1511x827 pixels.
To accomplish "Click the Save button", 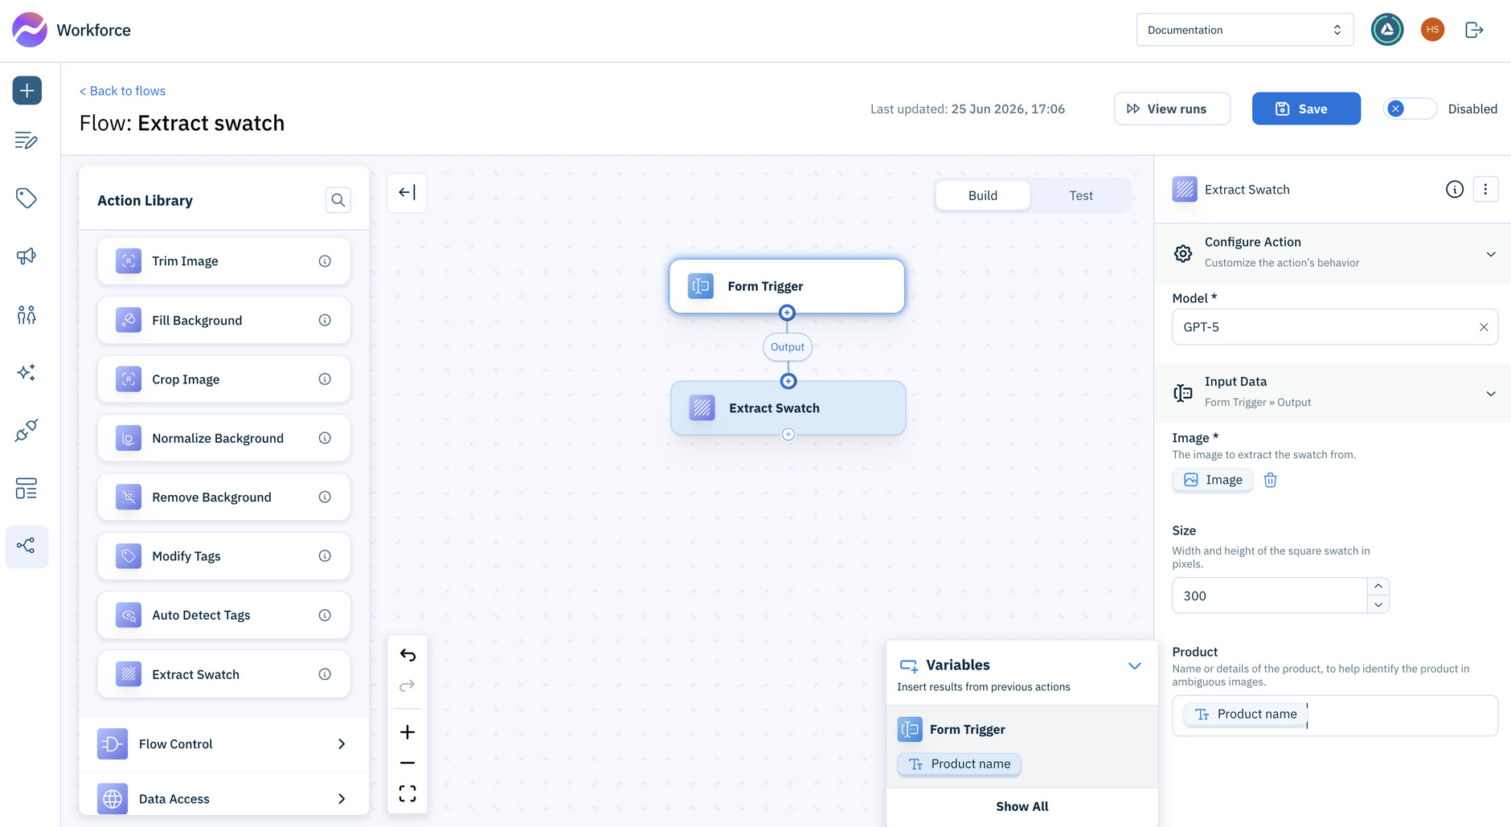I will [1306, 108].
